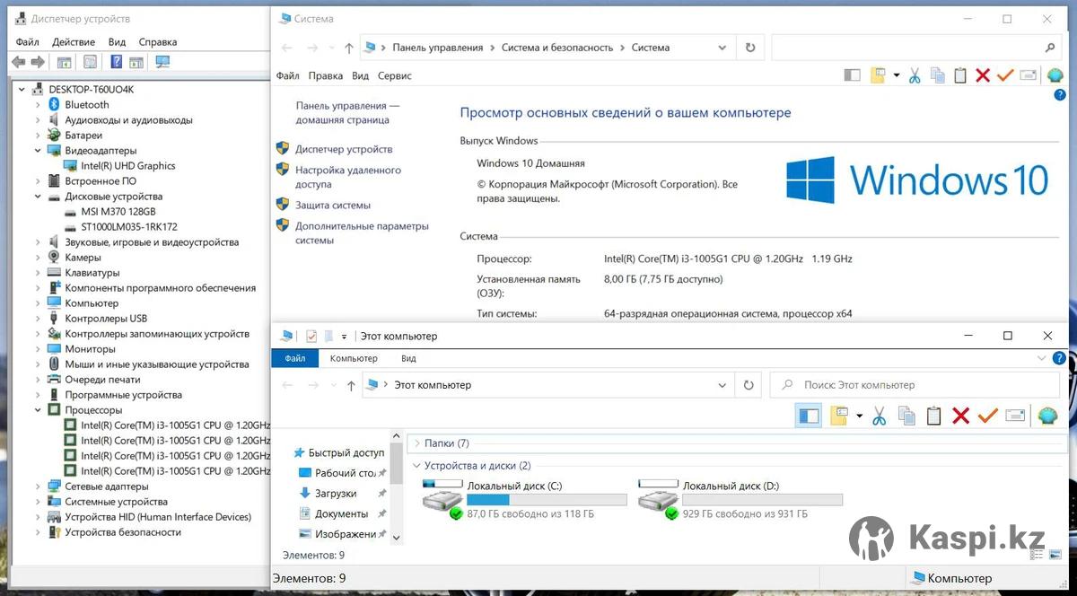The width and height of the screenshot is (1077, 596).
Task: Click the Защита системы link
Action: click(x=333, y=206)
